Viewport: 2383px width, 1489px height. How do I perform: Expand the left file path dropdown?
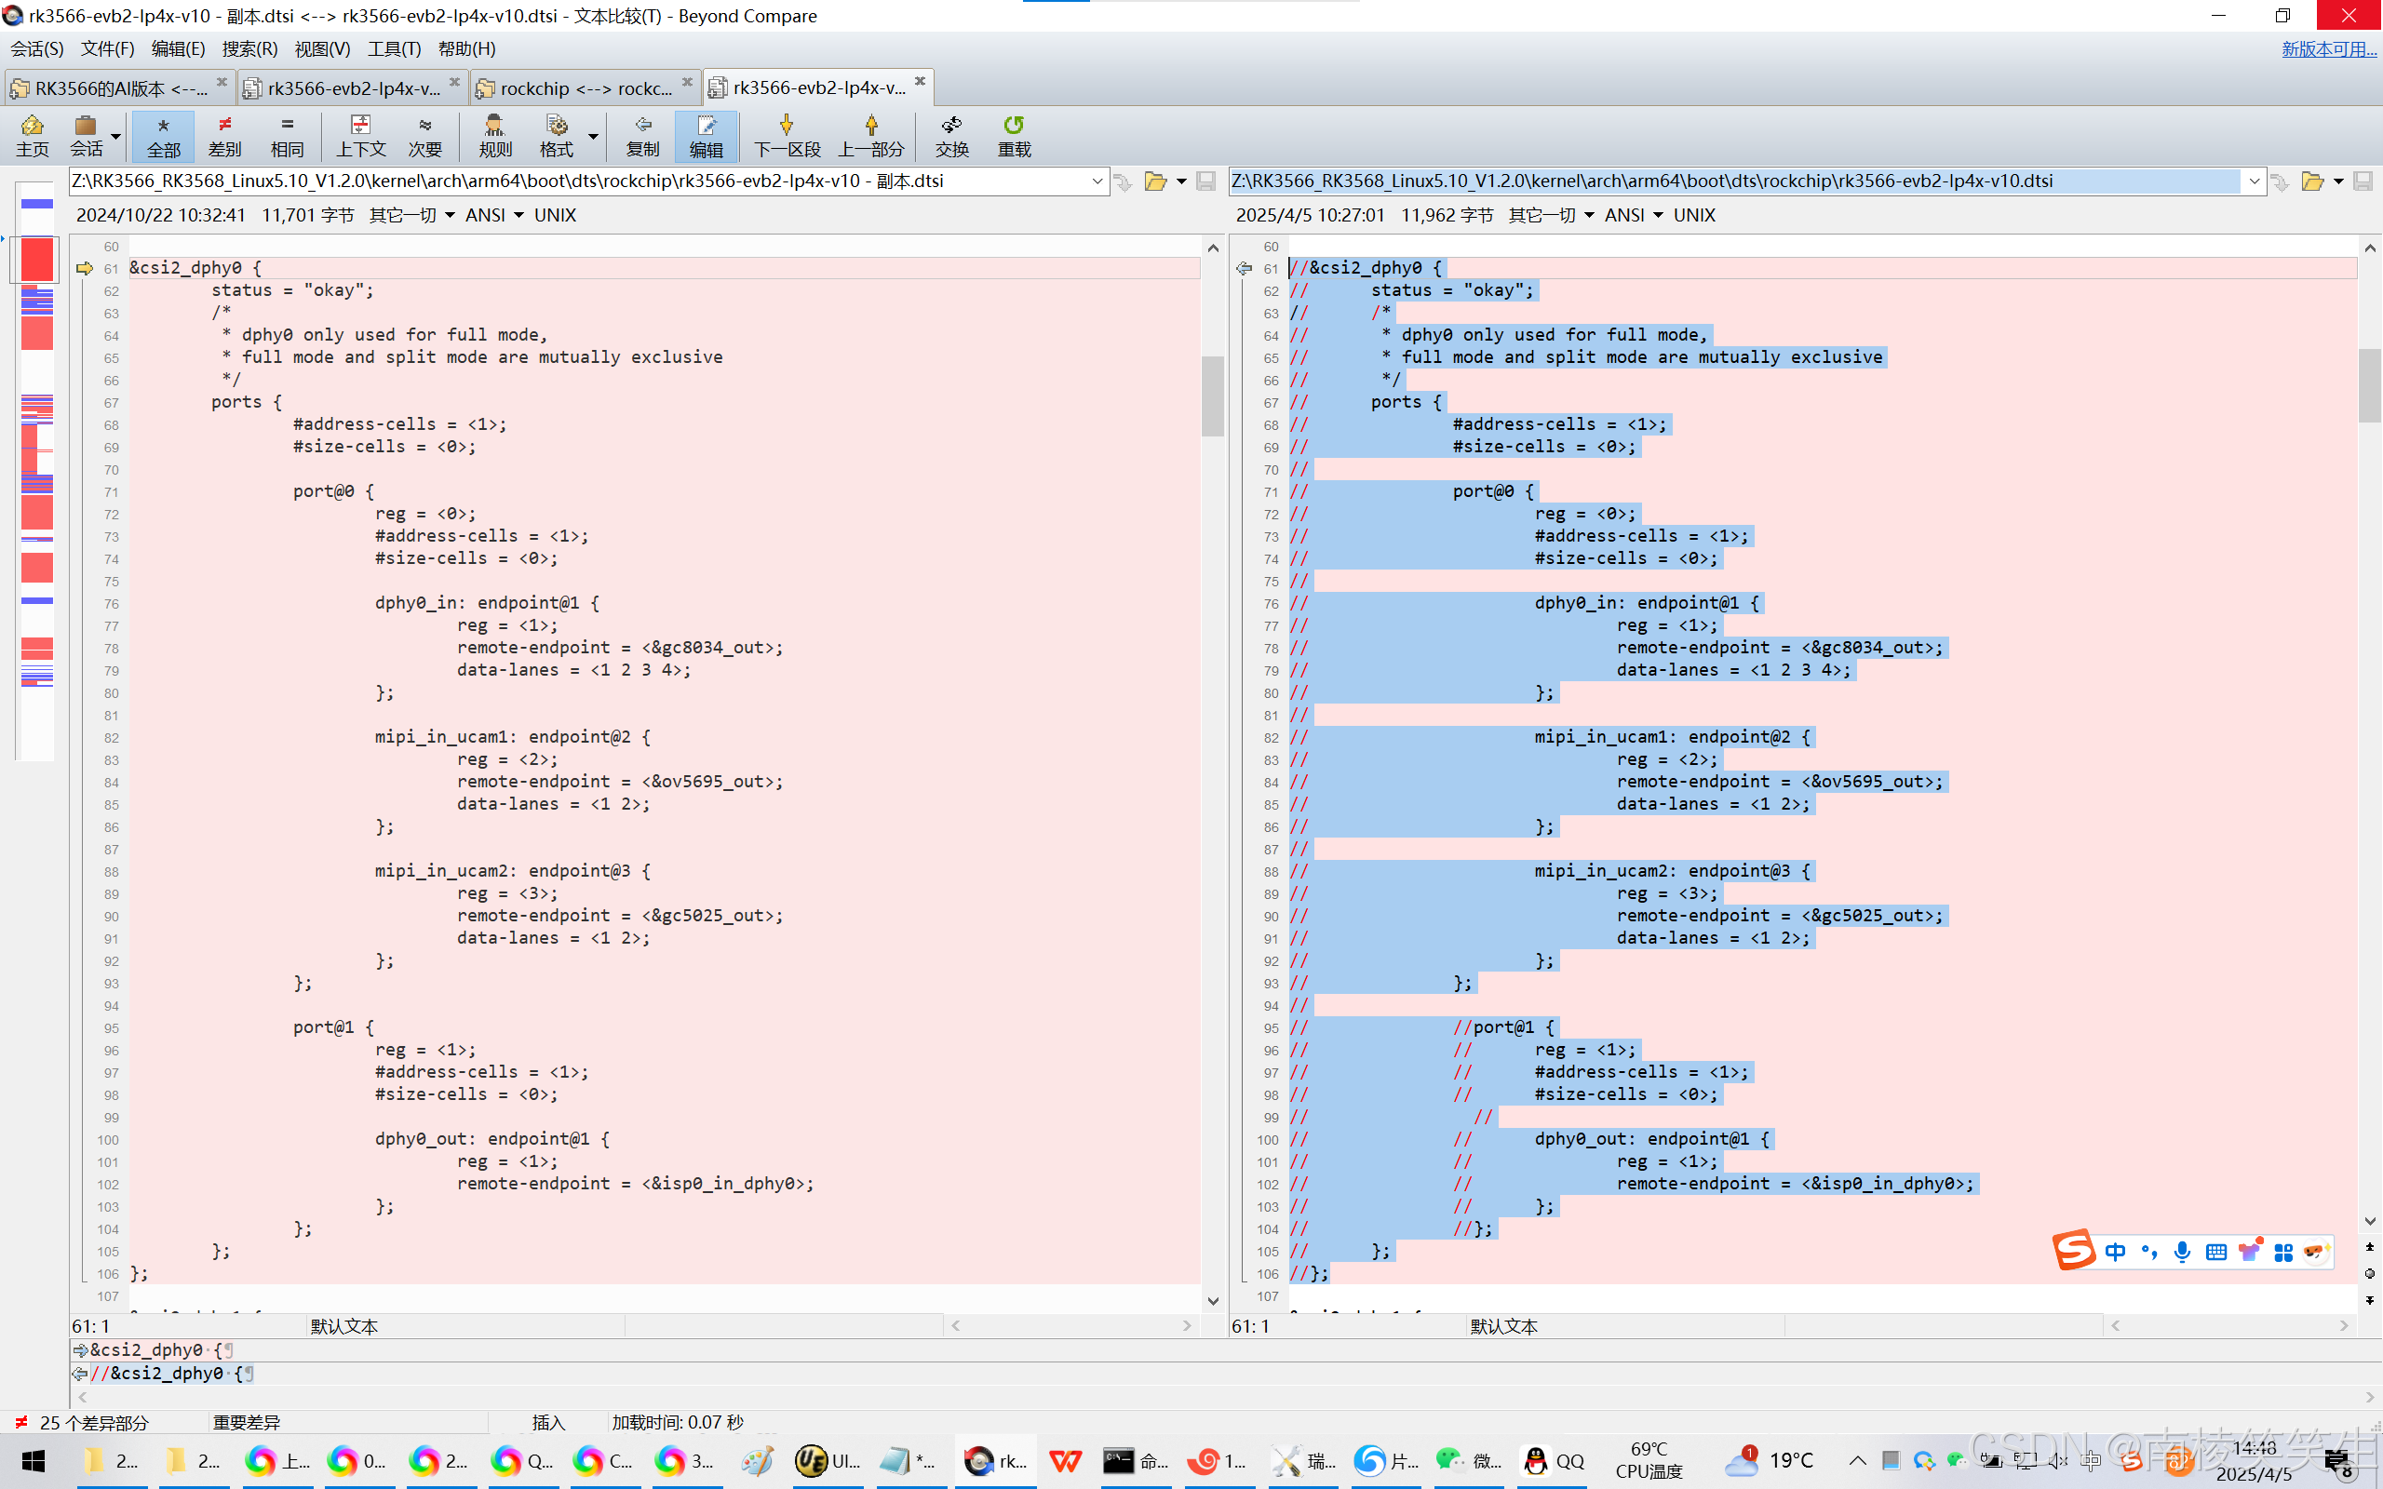coord(1097,181)
